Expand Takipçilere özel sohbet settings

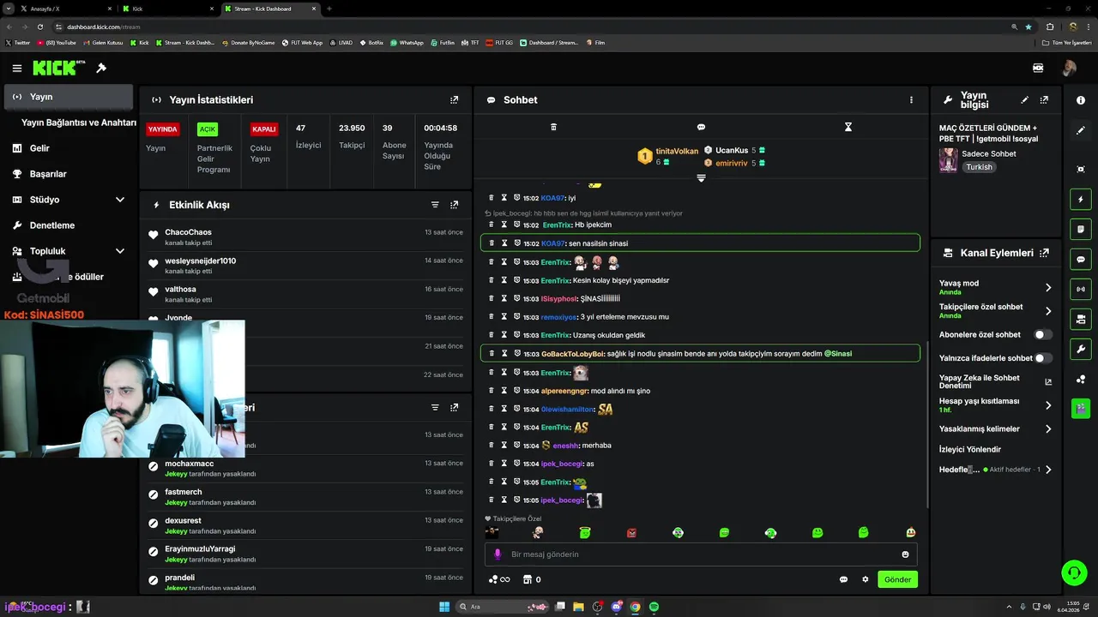coord(1048,311)
